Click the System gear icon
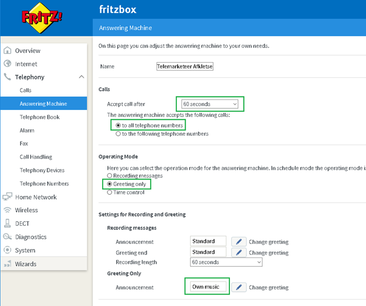366x306 pixels. coord(8,250)
